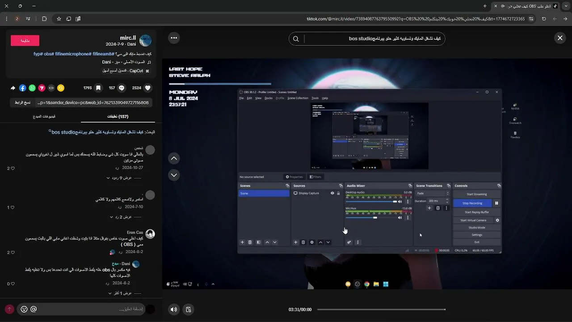Seek on the TikTok video progress bar

[381, 309]
